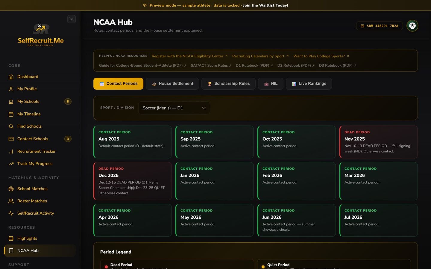Click the Oct 2025 card heading
Screen dimensions: 431x269
pyautogui.click(x=272, y=139)
